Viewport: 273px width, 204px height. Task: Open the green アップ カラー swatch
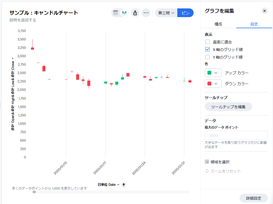coord(213,73)
